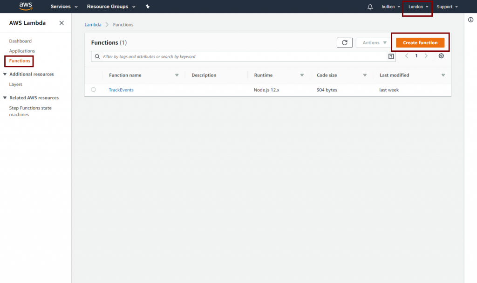Open the TrackEvents function link
The width and height of the screenshot is (477, 283).
121,90
